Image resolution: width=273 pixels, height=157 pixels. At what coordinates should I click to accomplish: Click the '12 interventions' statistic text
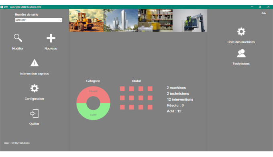point(180,99)
